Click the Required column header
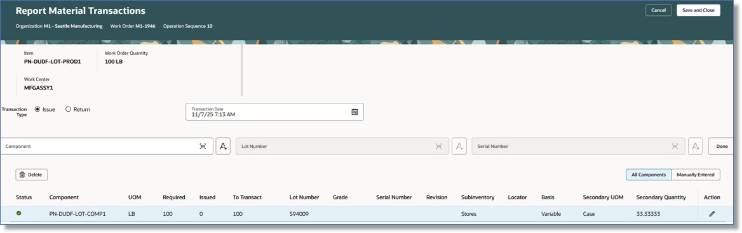 (x=173, y=197)
